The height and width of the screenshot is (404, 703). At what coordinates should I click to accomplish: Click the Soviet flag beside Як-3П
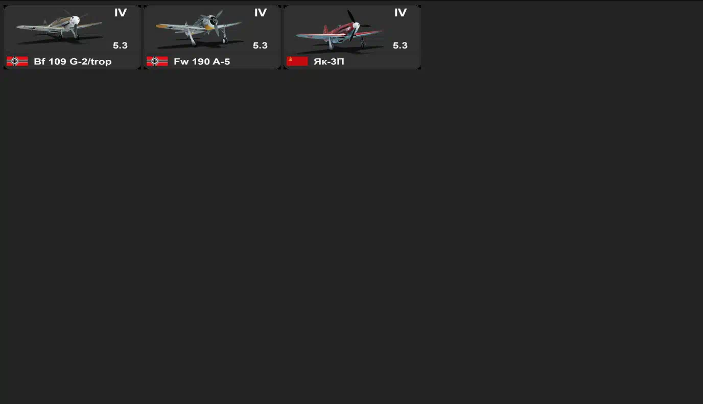pyautogui.click(x=297, y=61)
